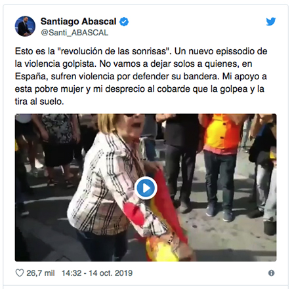Screen dimensions: 292x289
Task: Like the tweet with the heart icon
Action: pyautogui.click(x=20, y=273)
